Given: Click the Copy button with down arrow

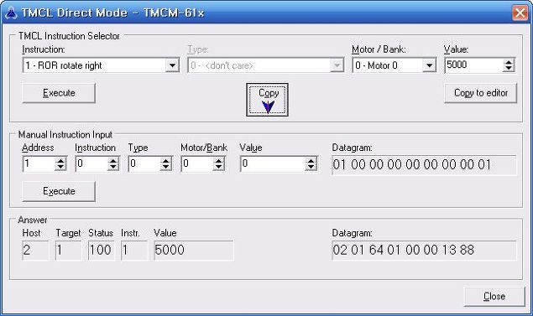Looking at the screenshot, I should pos(267,100).
